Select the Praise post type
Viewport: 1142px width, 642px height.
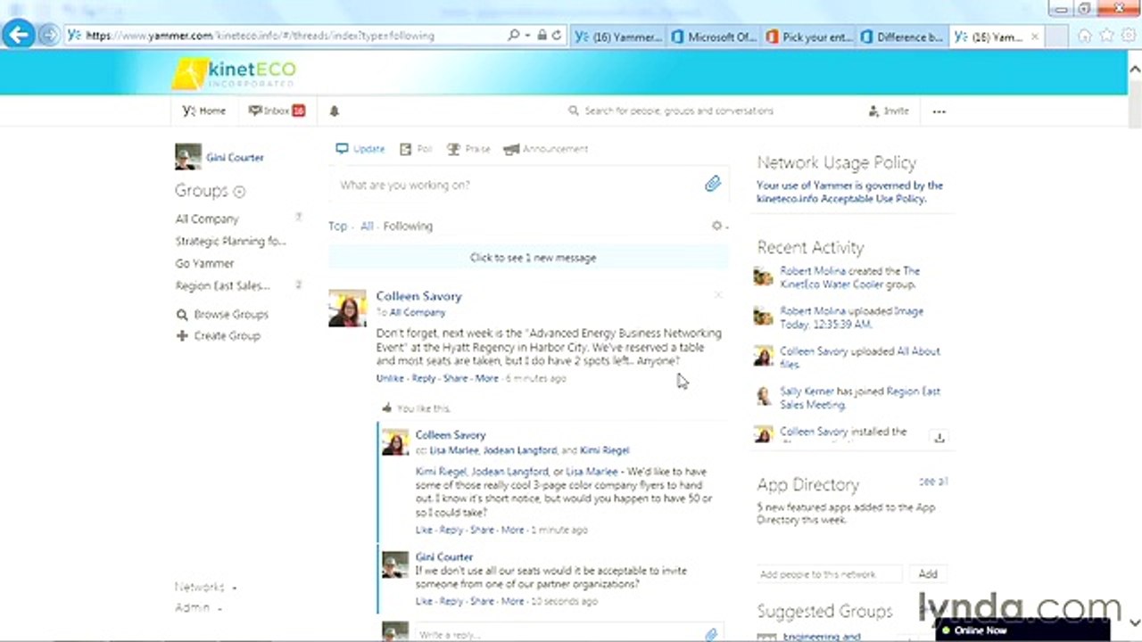tap(468, 149)
